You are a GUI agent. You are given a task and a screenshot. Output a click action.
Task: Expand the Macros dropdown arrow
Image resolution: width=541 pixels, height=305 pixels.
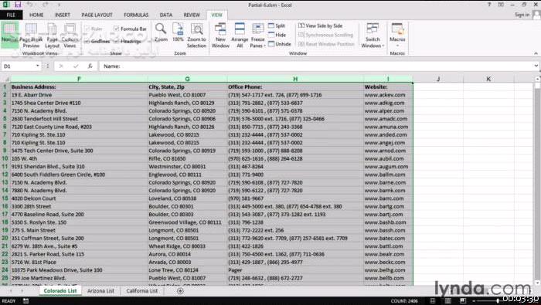click(x=397, y=46)
